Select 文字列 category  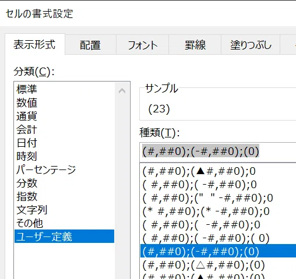[x=64, y=210]
